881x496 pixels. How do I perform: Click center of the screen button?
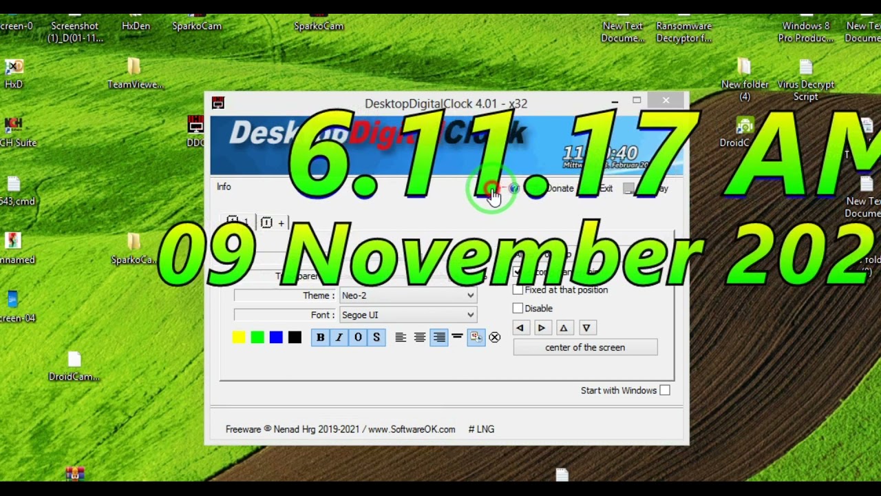click(x=585, y=348)
